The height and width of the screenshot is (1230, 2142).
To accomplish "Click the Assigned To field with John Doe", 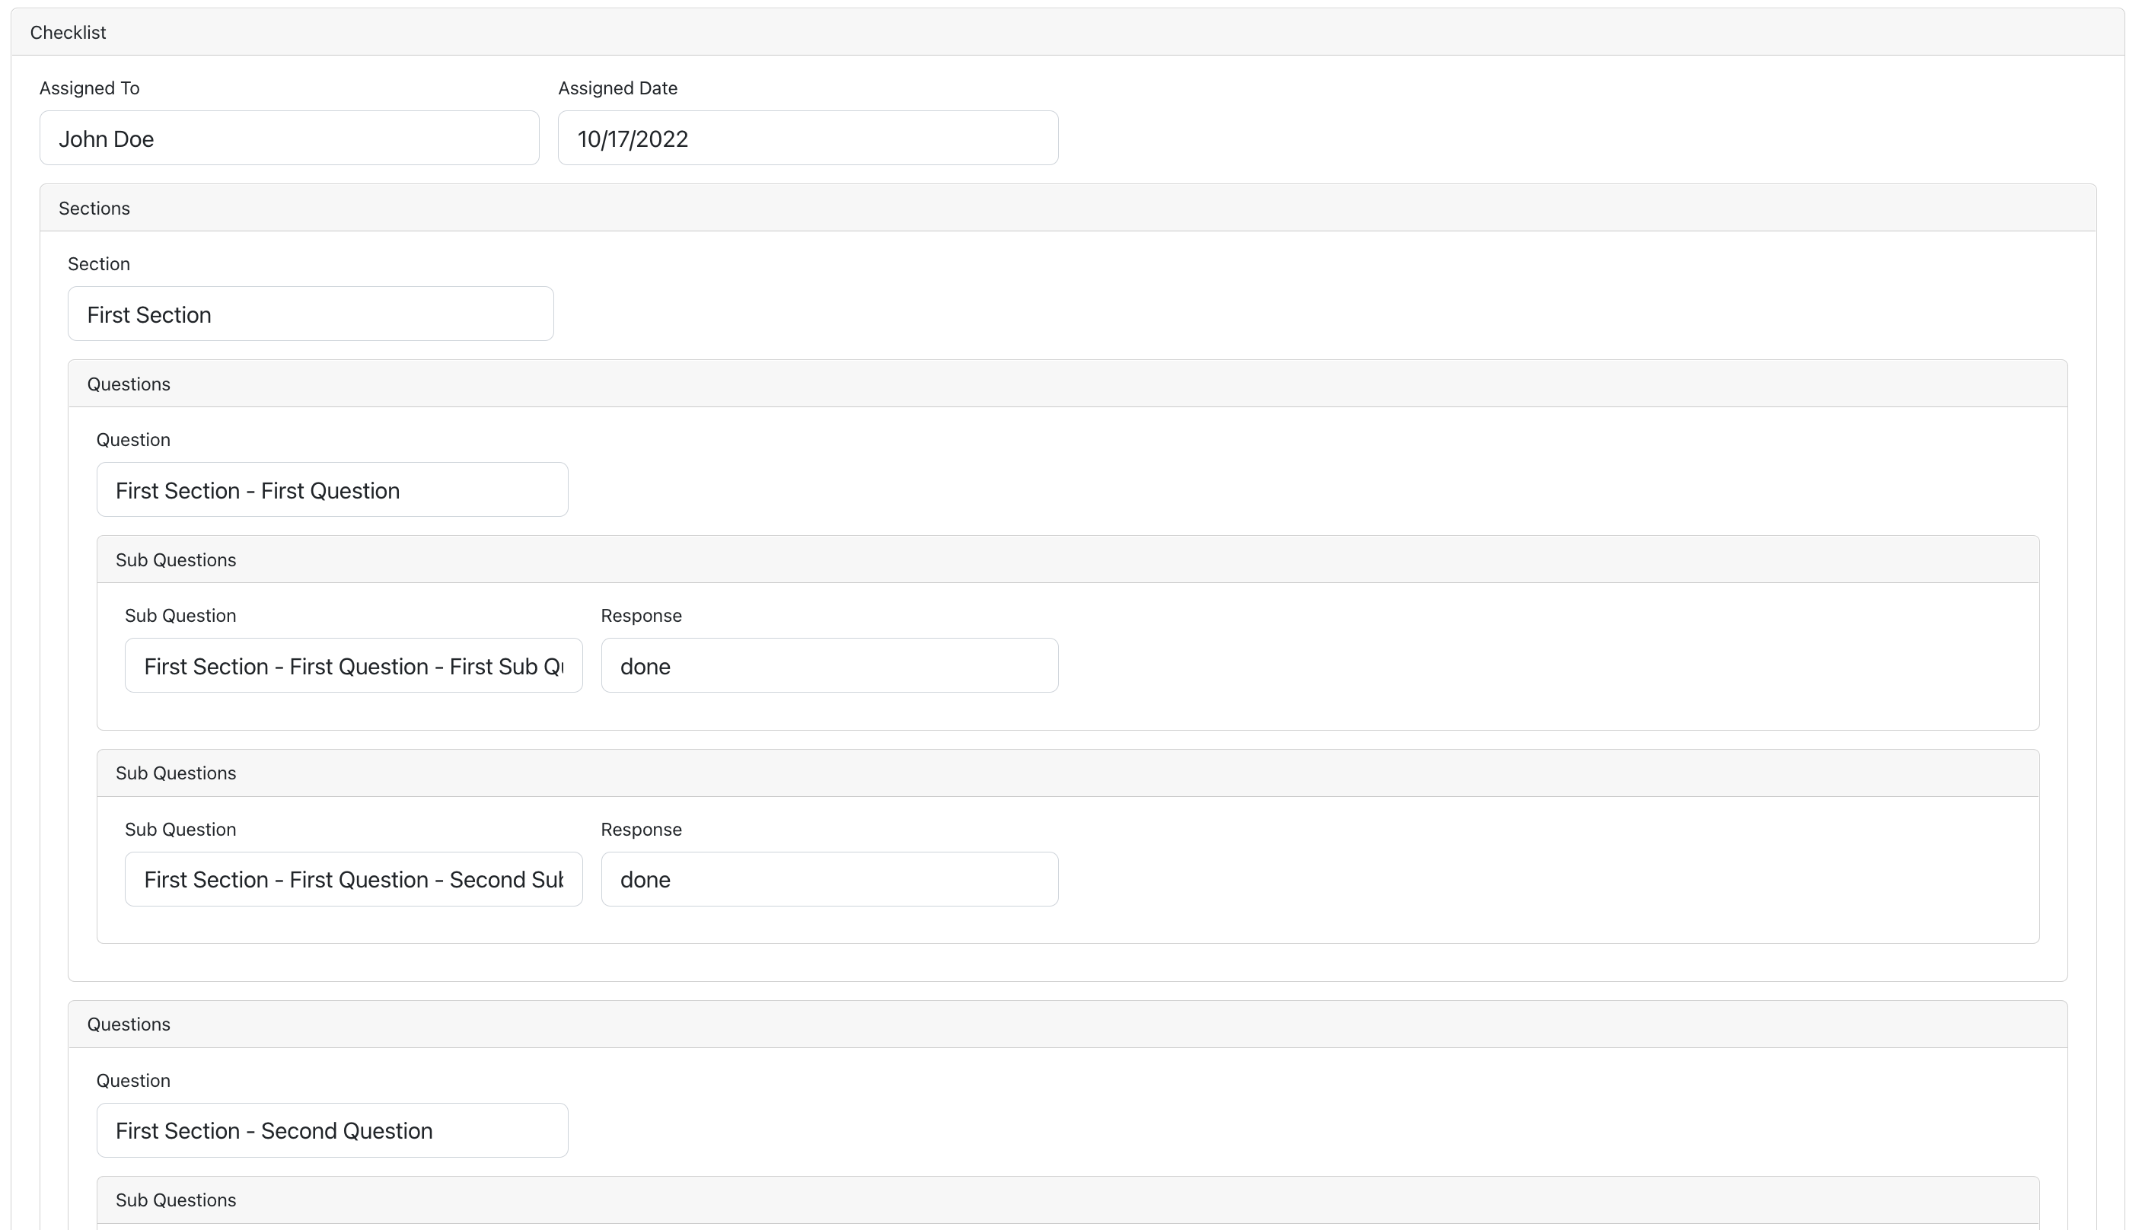I will (x=288, y=138).
